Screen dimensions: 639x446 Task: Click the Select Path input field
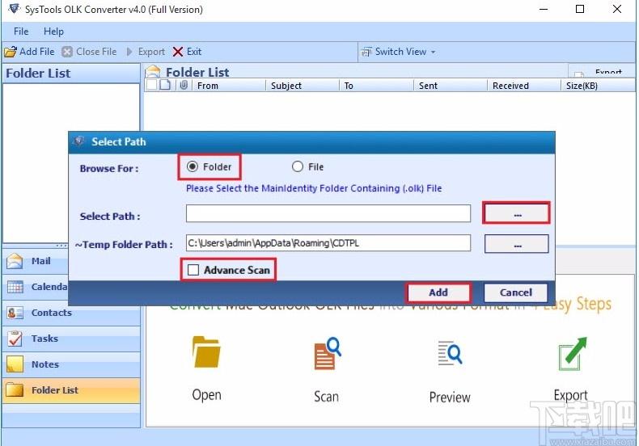328,213
